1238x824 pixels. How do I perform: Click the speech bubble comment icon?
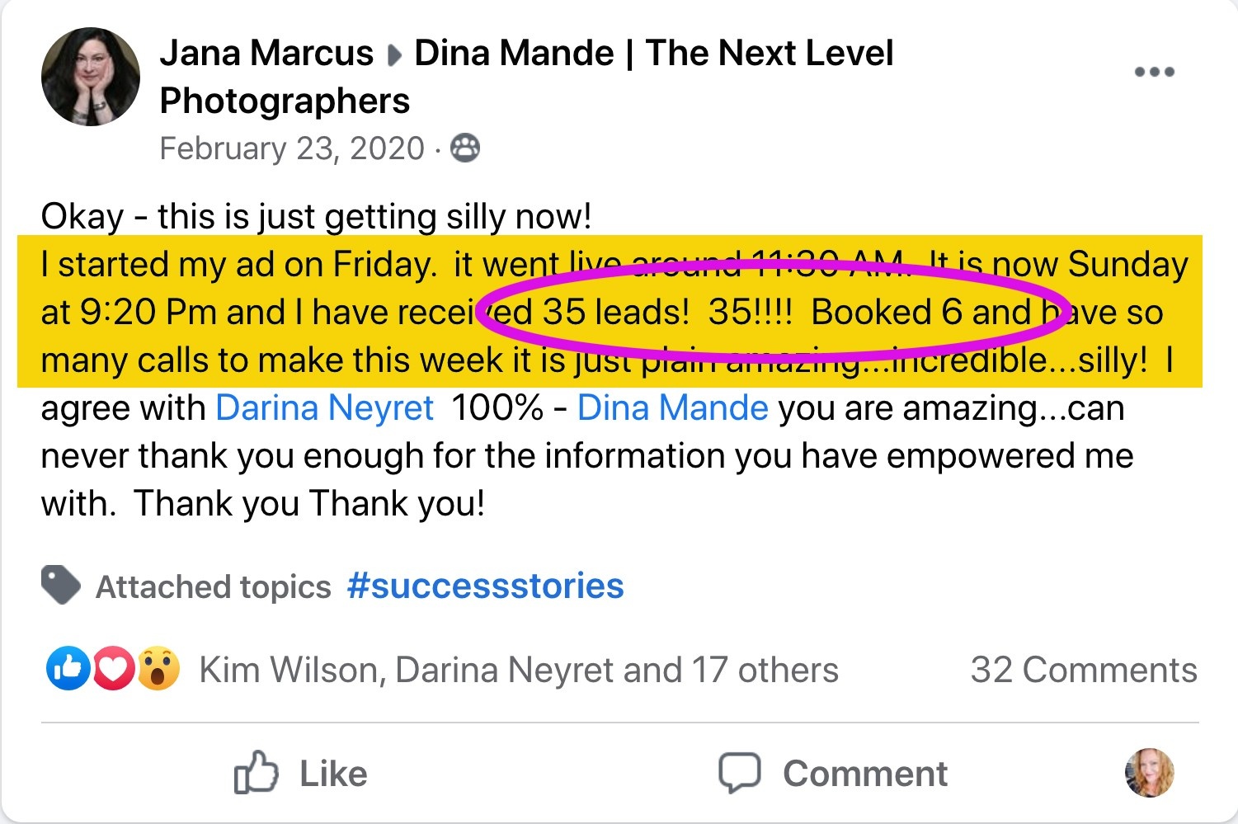pyautogui.click(x=739, y=773)
